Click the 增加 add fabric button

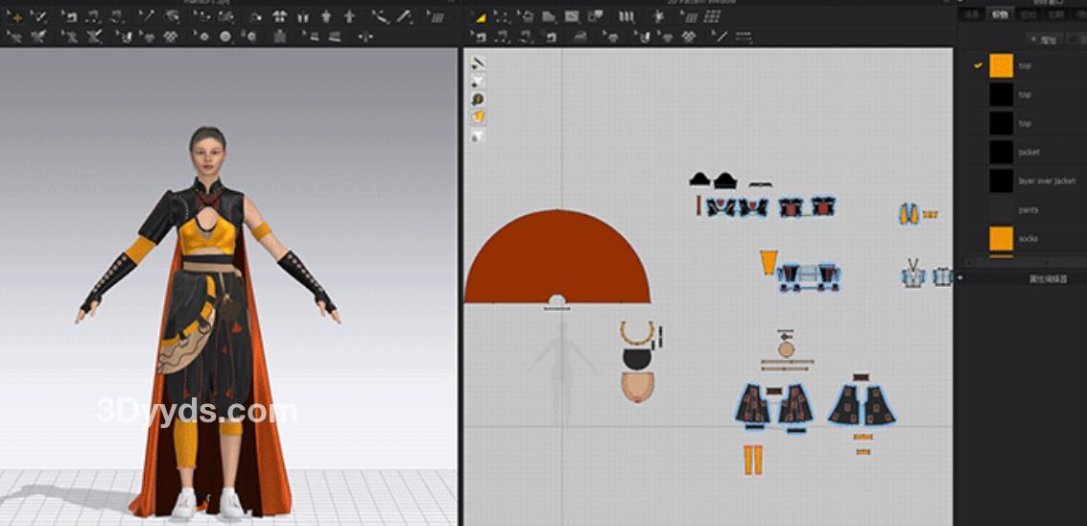point(1042,39)
